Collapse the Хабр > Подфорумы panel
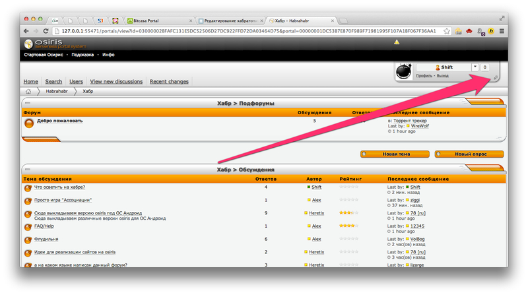This screenshot has height=295, width=528. 28,103
